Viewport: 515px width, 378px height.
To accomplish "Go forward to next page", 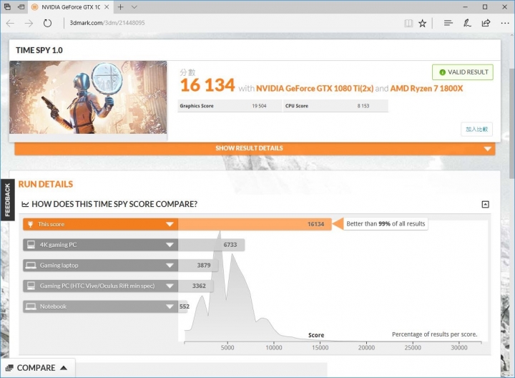I will point(29,23).
